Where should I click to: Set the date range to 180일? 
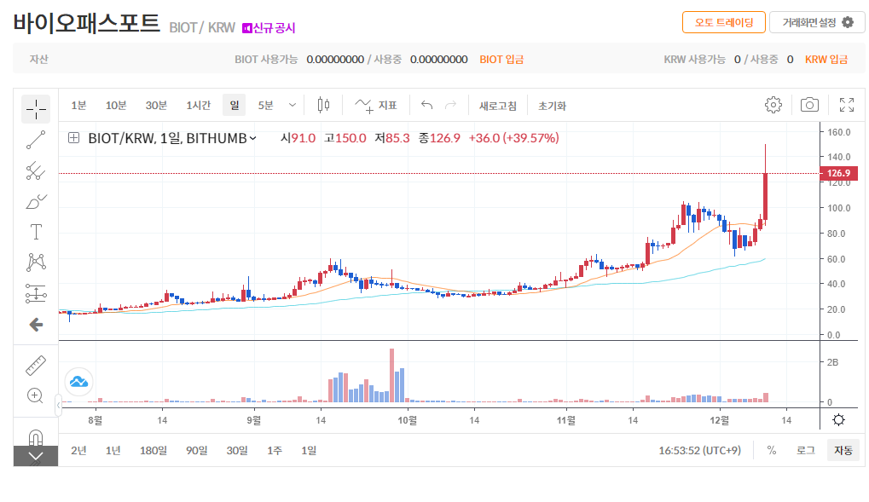pyautogui.click(x=153, y=451)
